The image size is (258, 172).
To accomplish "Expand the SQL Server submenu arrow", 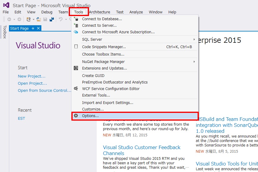I will pyautogui.click(x=194, y=40).
